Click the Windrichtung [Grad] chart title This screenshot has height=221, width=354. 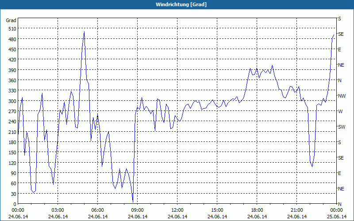[x=181, y=4]
